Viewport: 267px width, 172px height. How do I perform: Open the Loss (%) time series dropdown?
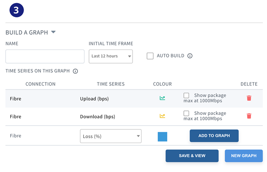coord(111,136)
